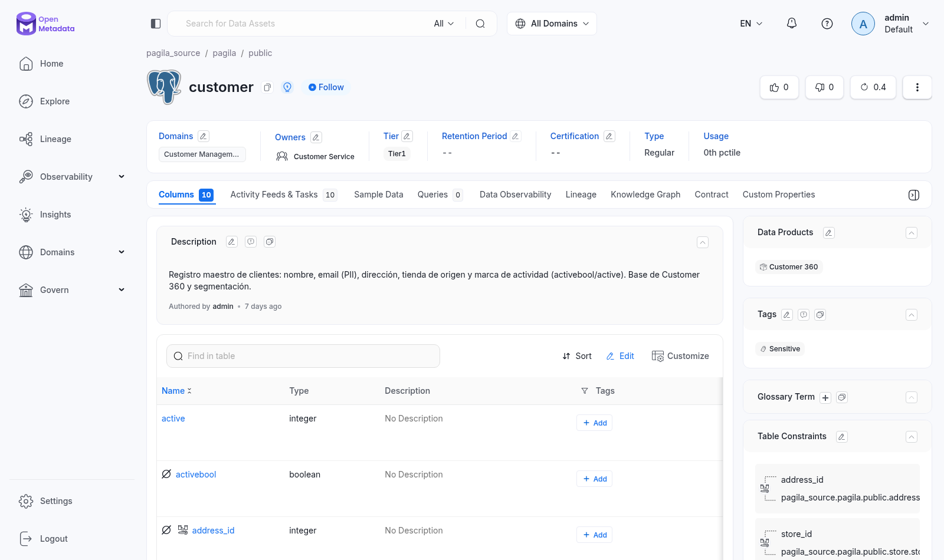This screenshot has height=560, width=944.
Task: Collapse the Description section chevron
Action: pos(703,242)
